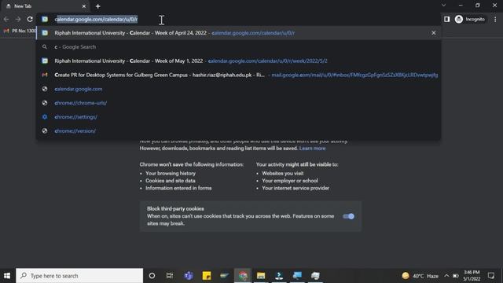
Task: Open the remote desktop taskbar icon
Action: coord(297,276)
